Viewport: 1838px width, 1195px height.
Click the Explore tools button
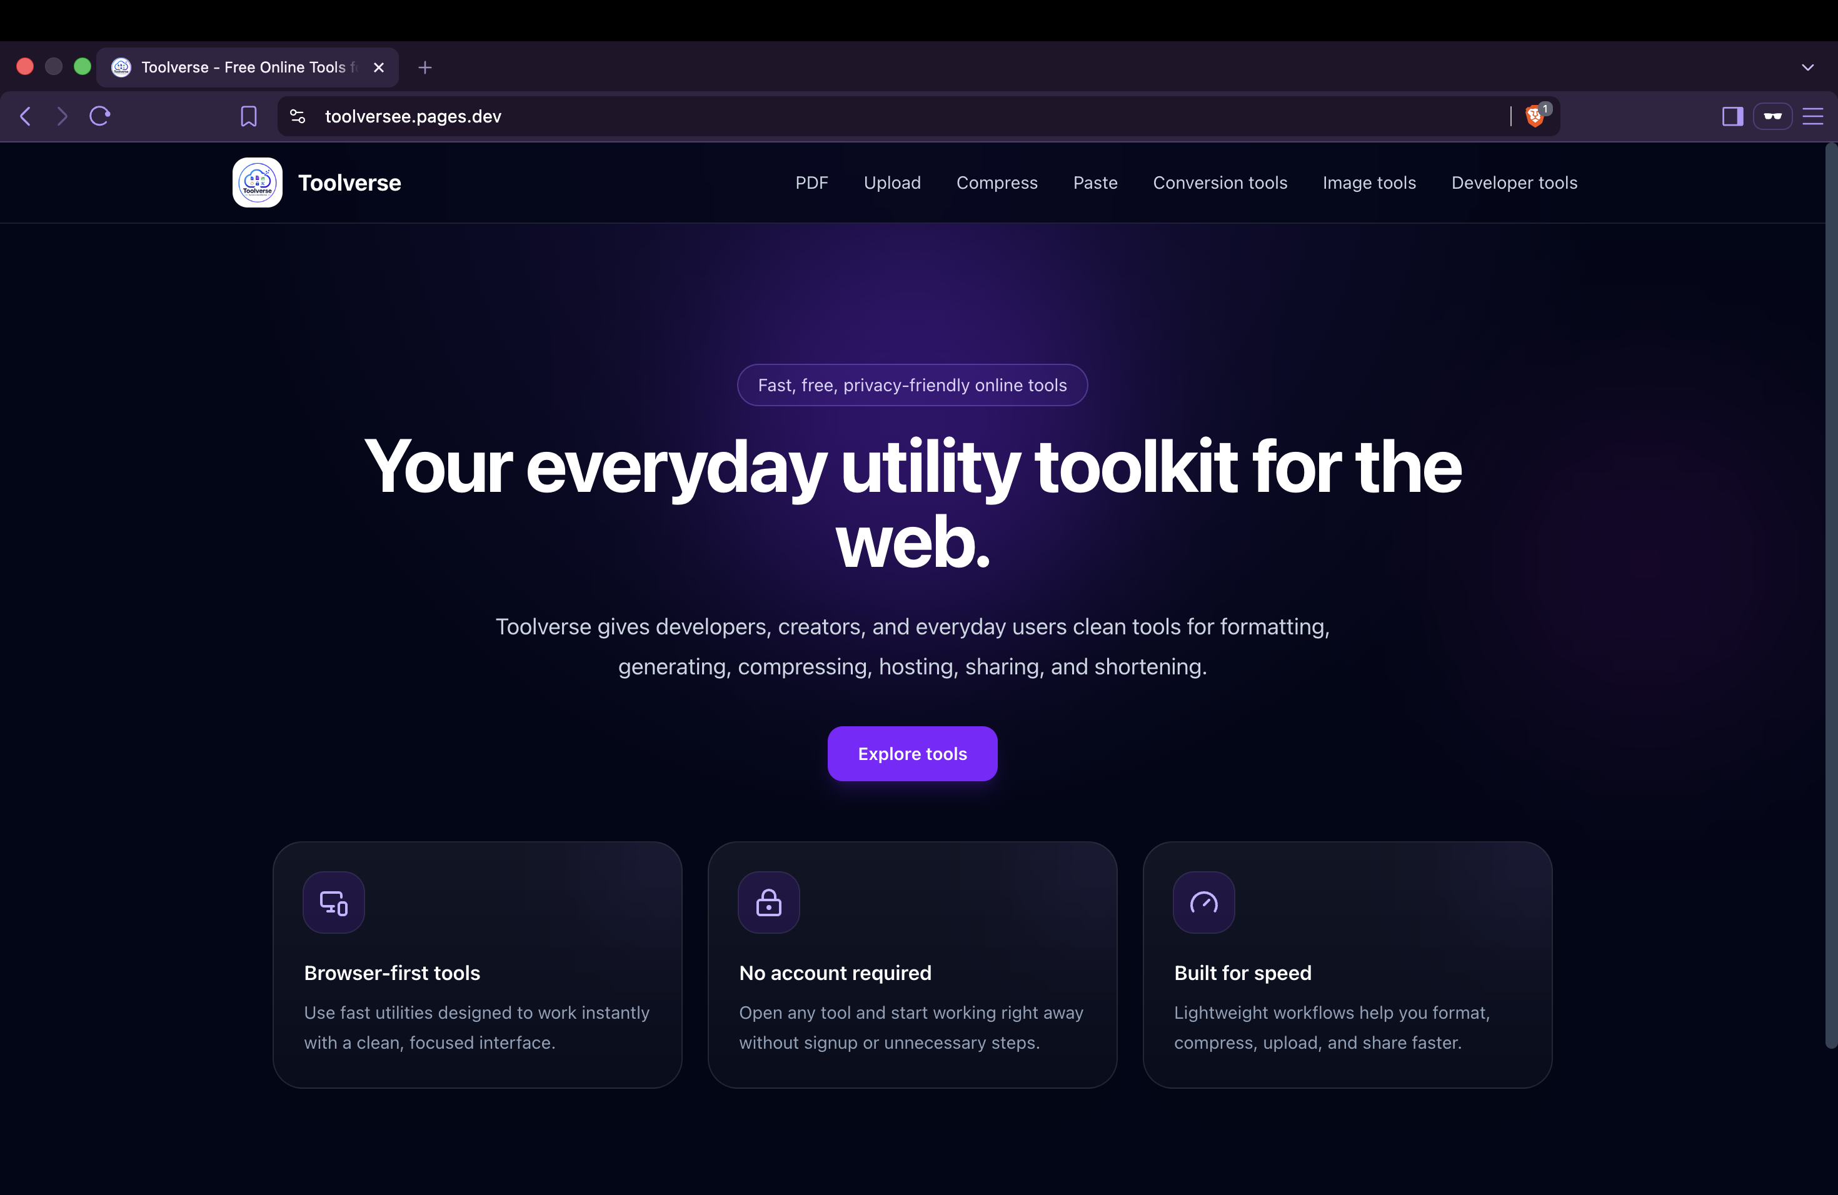[912, 753]
